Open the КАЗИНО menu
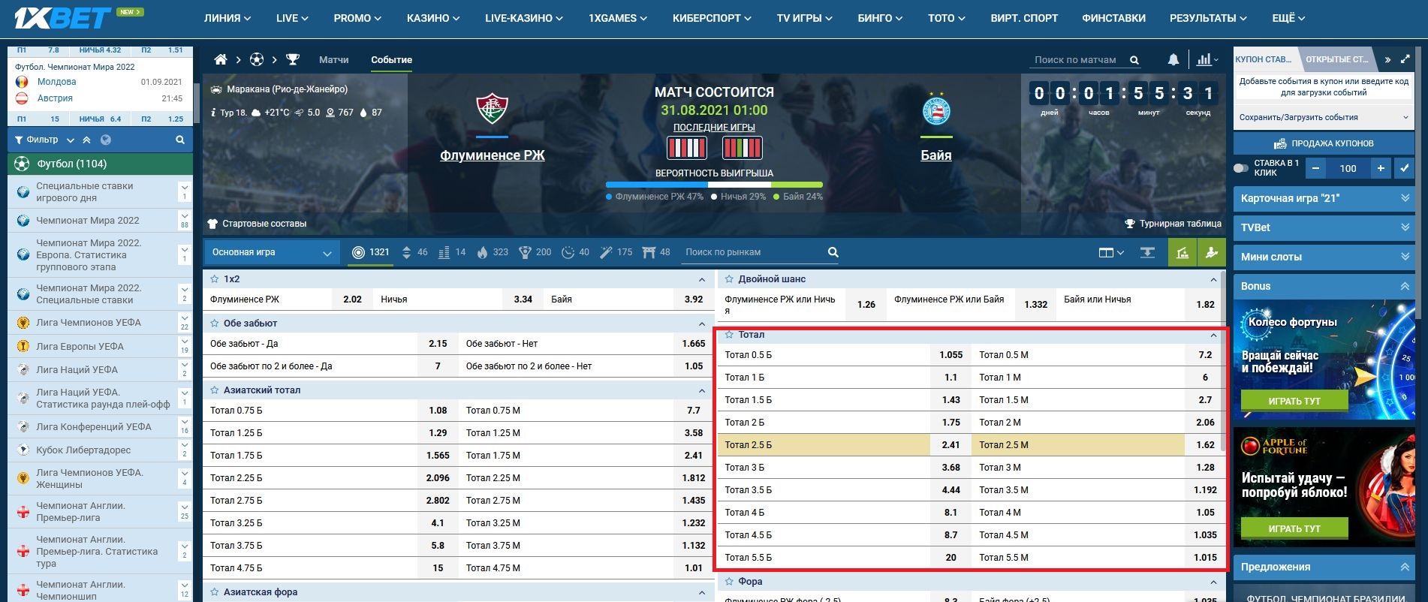The image size is (1428, 602). pos(433,18)
